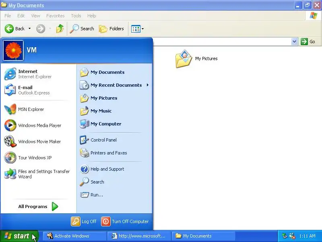
Task: Open Control Panel
Action: click(114, 140)
